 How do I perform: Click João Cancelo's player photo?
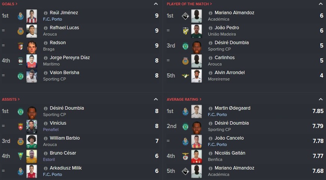(x=196, y=141)
